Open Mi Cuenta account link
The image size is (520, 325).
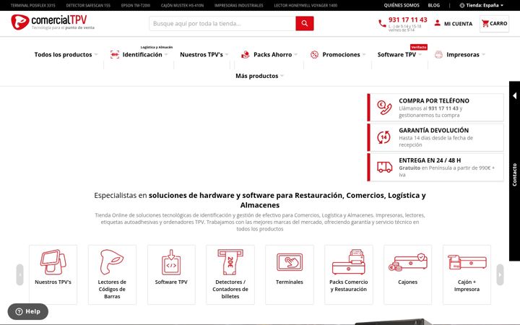458,24
